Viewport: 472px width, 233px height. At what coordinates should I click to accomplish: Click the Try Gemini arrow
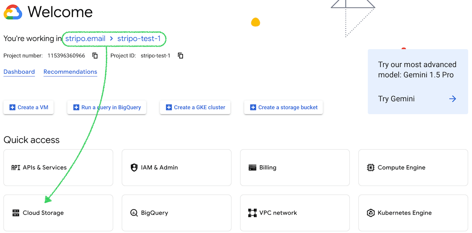click(453, 99)
